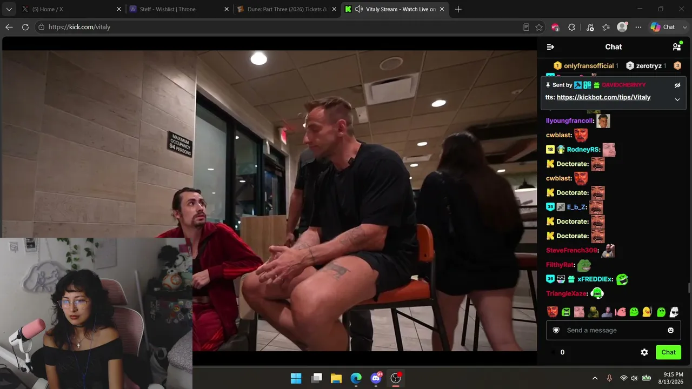The height and width of the screenshot is (389, 692).
Task: Open the Favorites list icon
Action: click(x=606, y=27)
